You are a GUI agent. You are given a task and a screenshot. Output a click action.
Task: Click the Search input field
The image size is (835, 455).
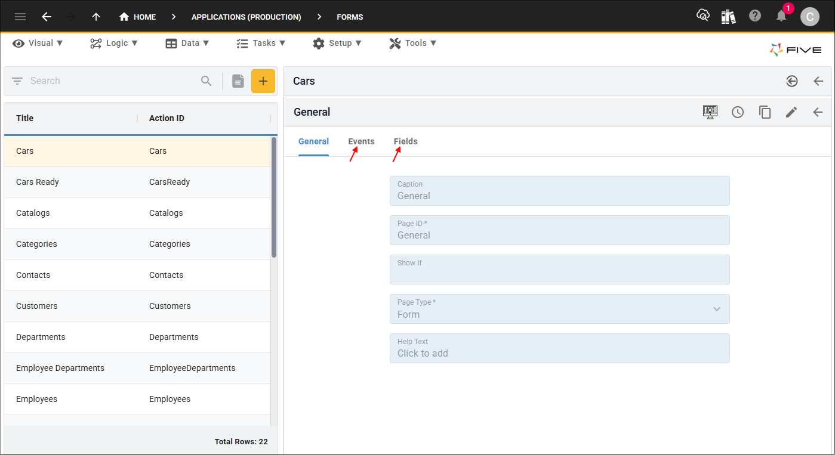[113, 81]
